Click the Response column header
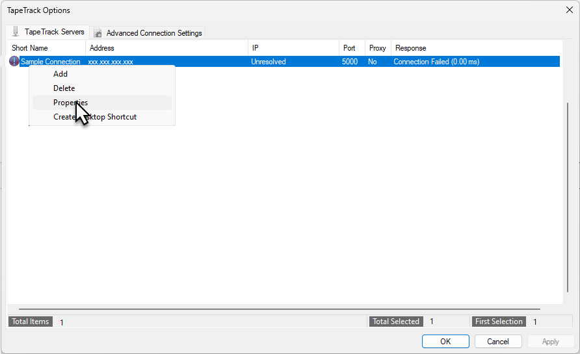Image resolution: width=580 pixels, height=354 pixels. tap(477, 48)
